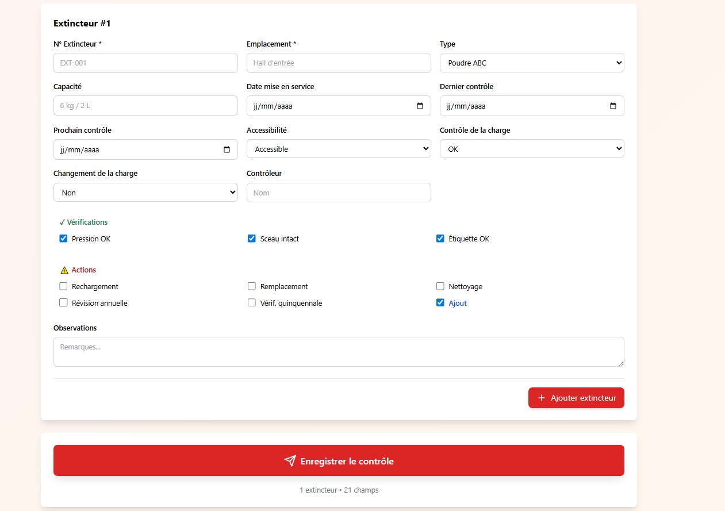
Task: Click inside the Observations text area
Action: (339, 350)
